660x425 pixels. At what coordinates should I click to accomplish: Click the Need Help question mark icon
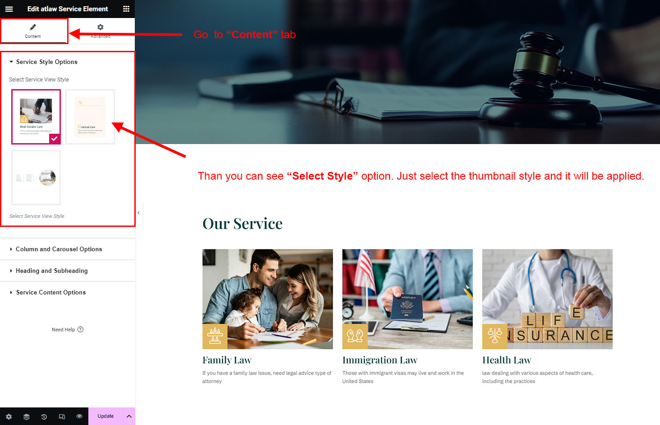80,330
